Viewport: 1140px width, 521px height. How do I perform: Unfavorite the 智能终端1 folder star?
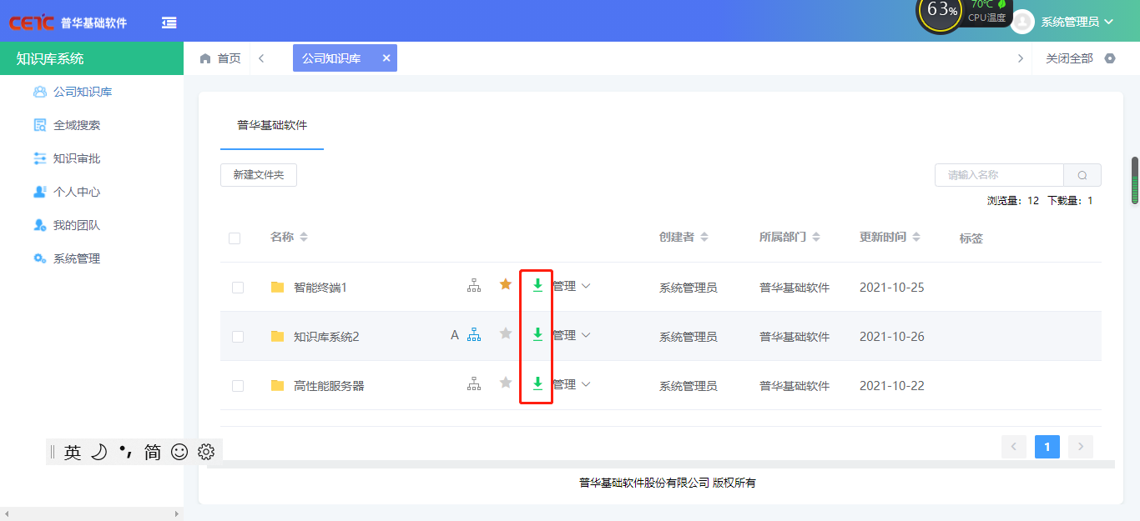[505, 284]
